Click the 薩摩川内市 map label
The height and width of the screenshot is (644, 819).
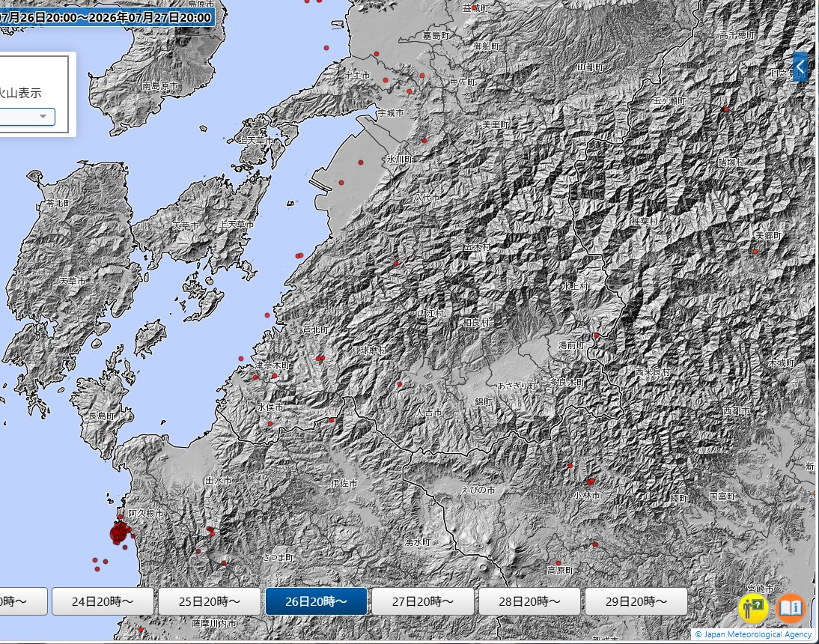[213, 624]
